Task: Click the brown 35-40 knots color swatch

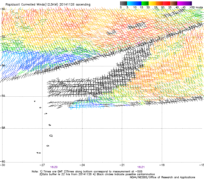Action: click(174, 3)
